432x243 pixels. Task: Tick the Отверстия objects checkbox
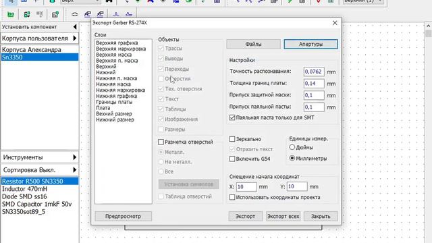click(161, 79)
